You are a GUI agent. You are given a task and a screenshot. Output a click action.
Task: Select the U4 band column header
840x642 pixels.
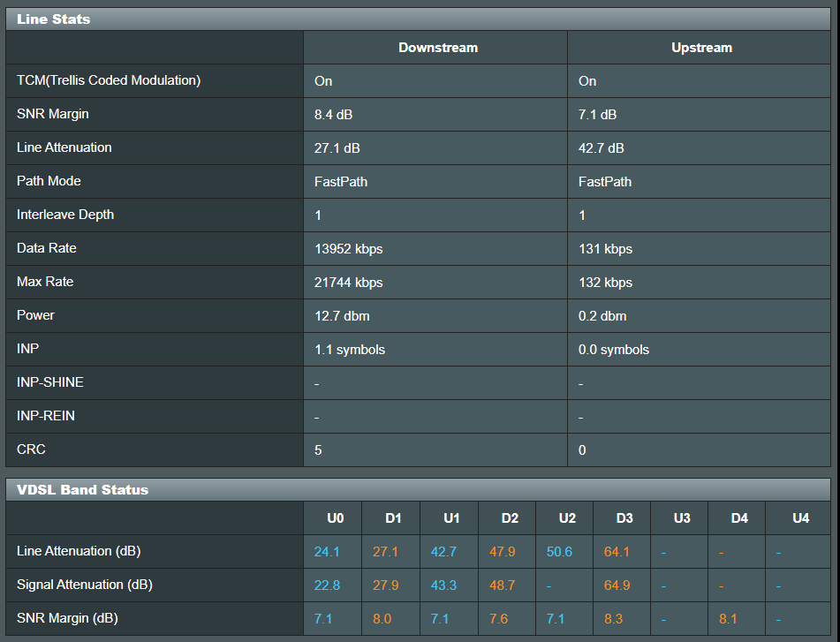[800, 518]
